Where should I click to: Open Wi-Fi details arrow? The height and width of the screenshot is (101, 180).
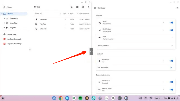coord(163,22)
